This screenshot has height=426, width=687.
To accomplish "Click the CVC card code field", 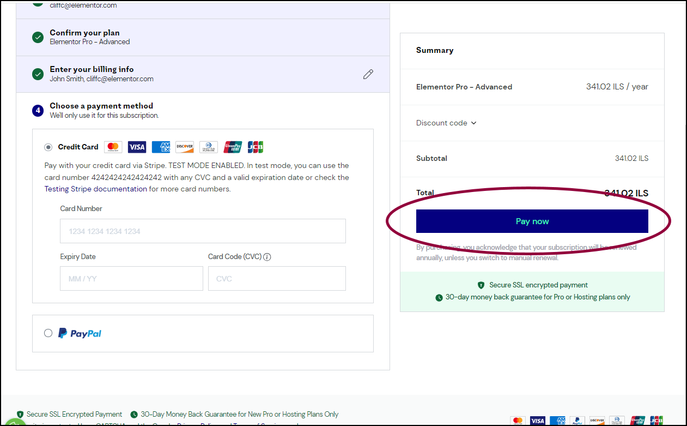I will (277, 279).
